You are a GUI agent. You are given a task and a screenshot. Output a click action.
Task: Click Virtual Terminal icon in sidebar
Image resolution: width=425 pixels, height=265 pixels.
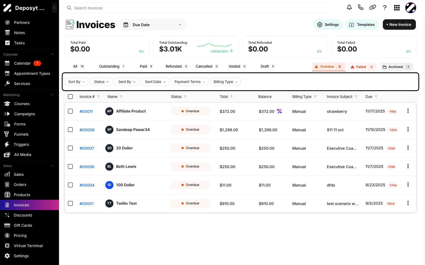tap(7, 245)
